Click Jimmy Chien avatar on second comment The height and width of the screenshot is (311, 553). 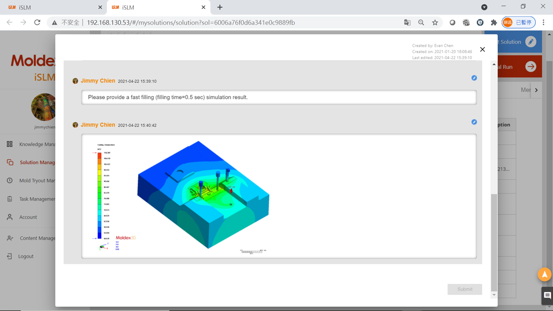pyautogui.click(x=75, y=125)
